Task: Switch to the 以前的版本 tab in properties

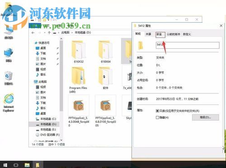Action: [x=174, y=34]
